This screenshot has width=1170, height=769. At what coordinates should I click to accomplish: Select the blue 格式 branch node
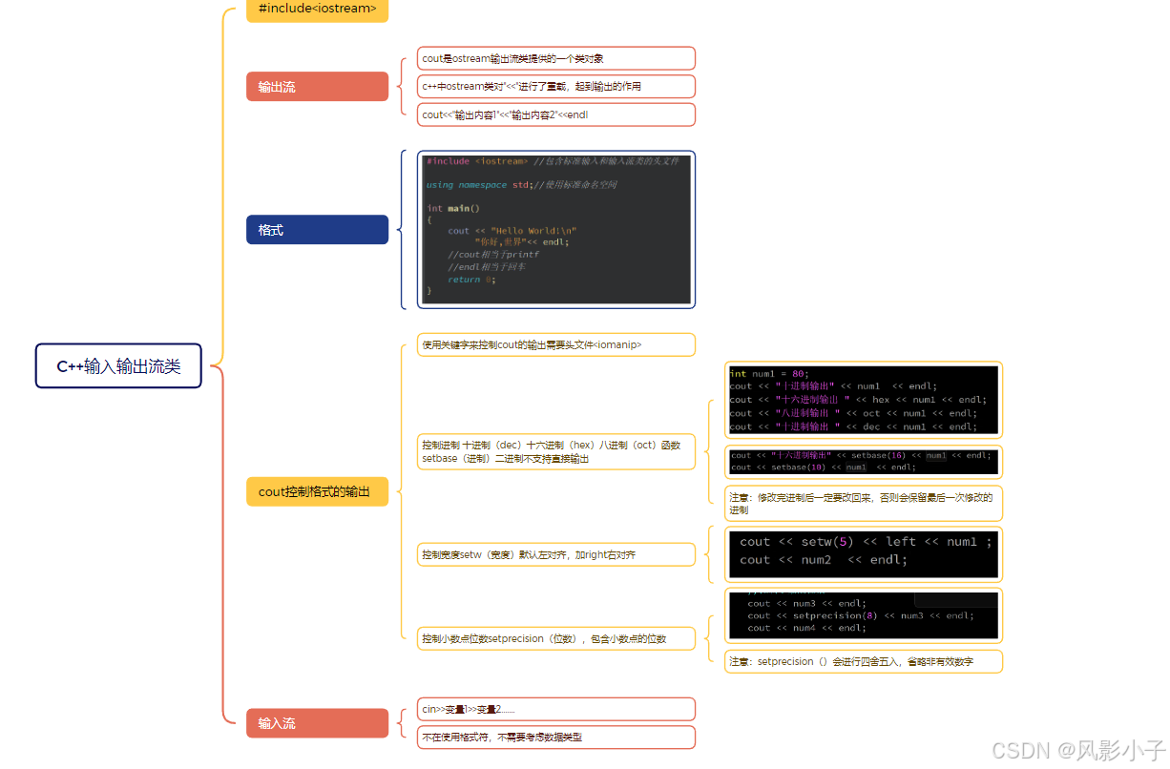tap(318, 230)
